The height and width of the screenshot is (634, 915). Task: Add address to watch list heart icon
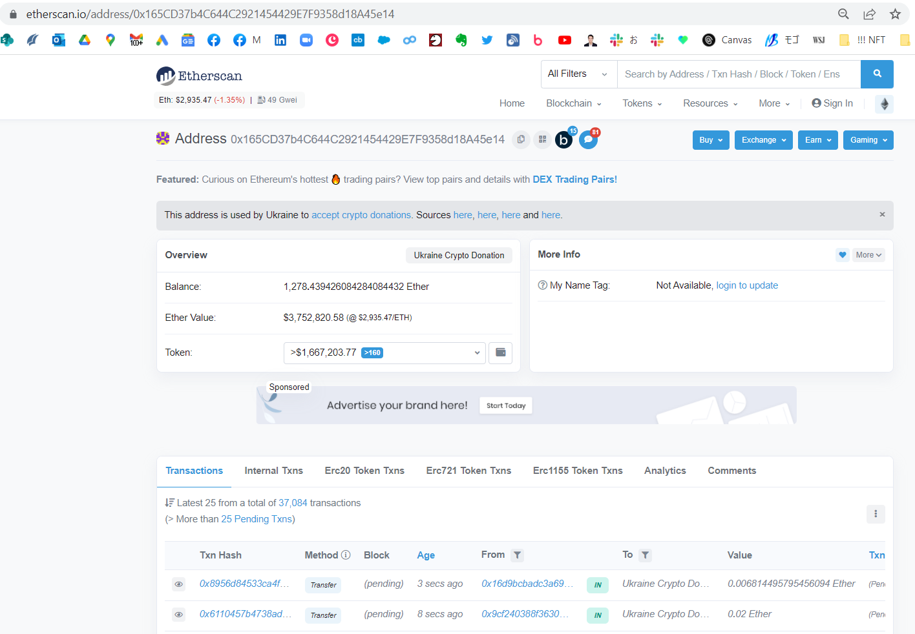(x=842, y=255)
